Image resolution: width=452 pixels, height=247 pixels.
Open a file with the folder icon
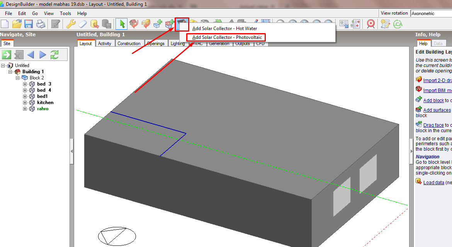17,24
